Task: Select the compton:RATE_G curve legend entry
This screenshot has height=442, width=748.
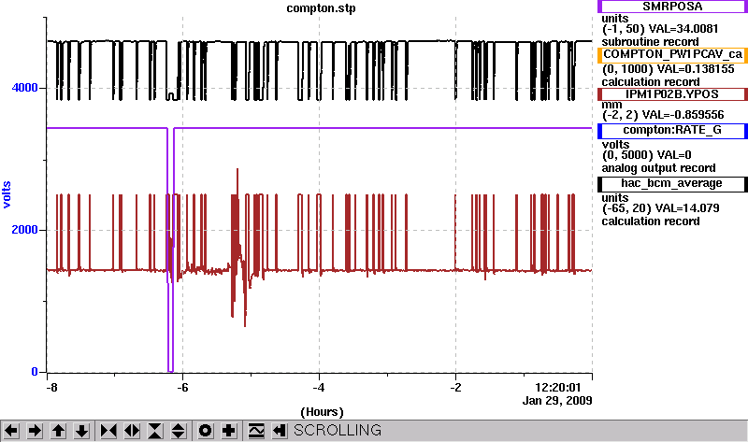Action: pos(672,131)
